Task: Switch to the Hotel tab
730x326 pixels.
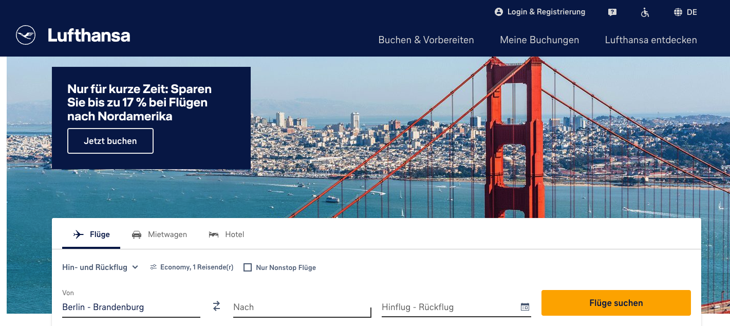Action: click(226, 234)
